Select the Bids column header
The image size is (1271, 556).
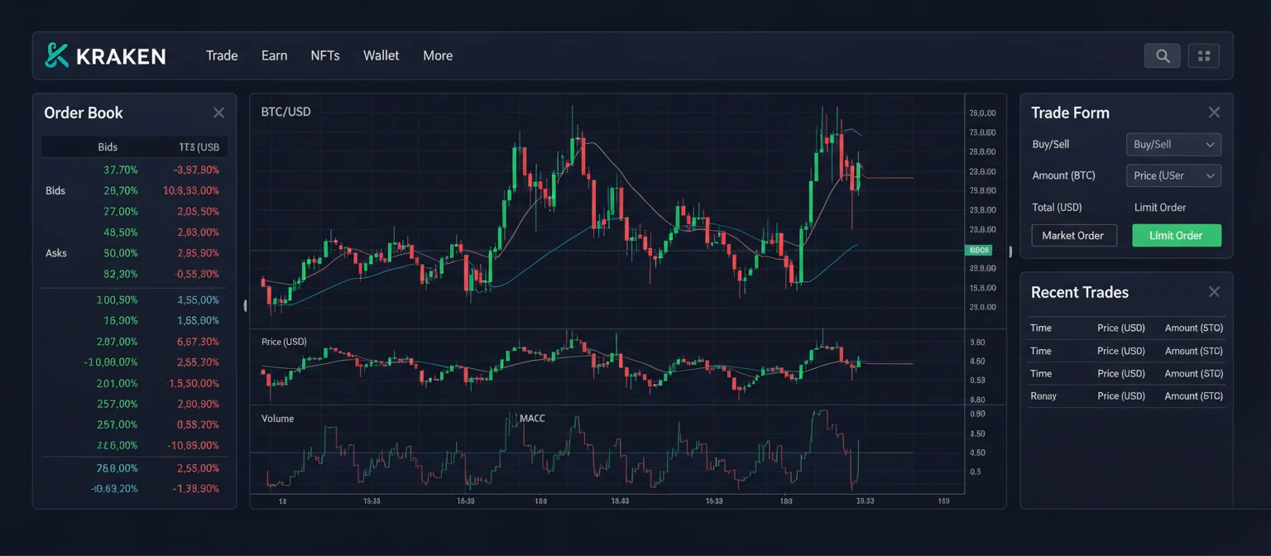(x=108, y=146)
